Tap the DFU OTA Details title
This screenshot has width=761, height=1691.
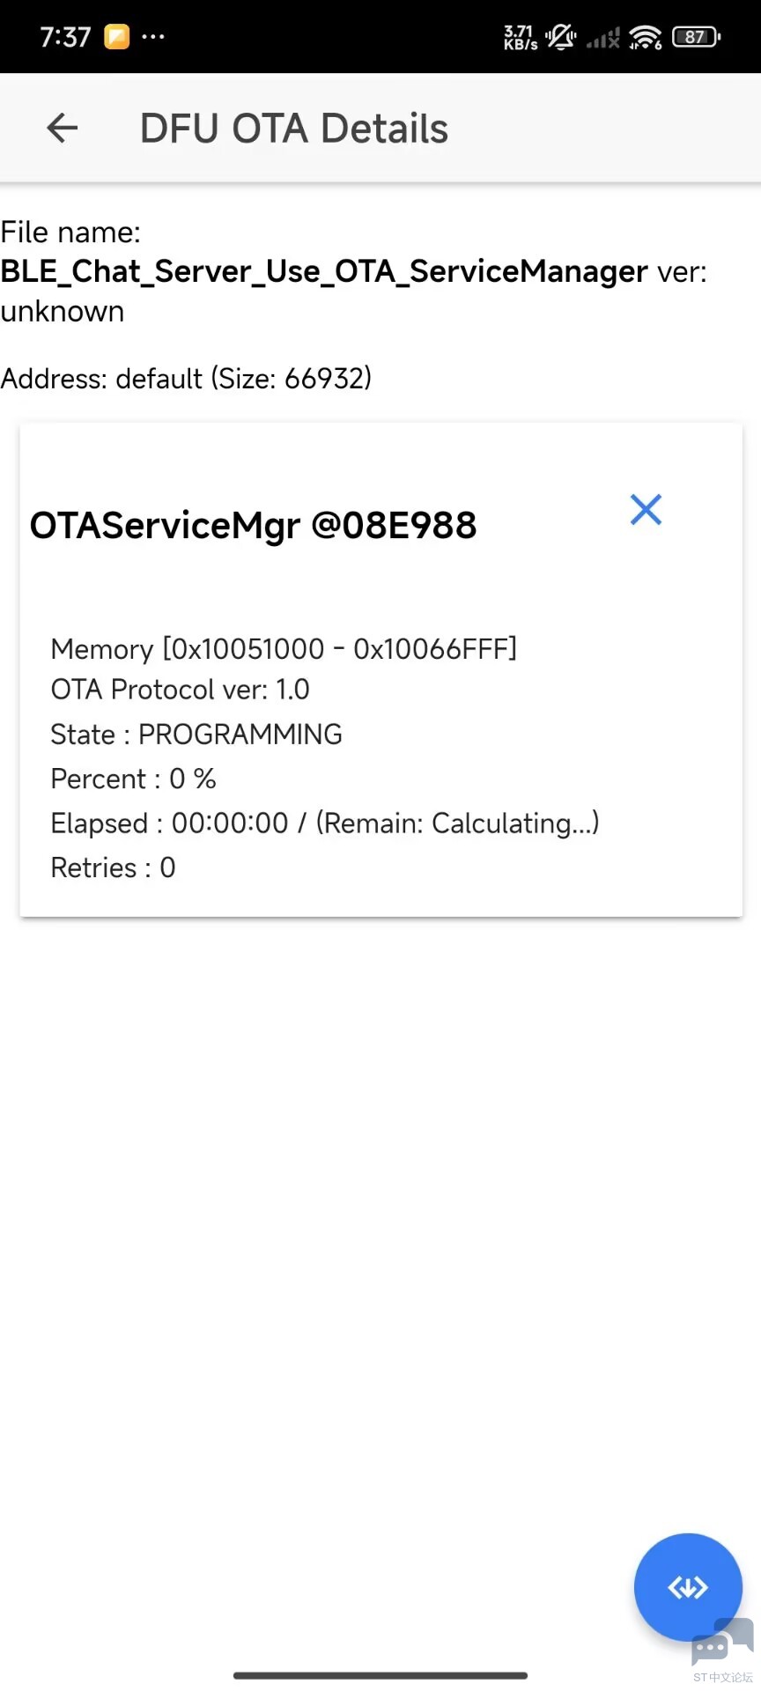294,129
